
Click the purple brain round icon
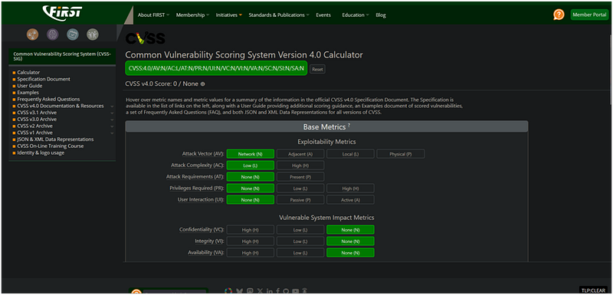(52, 34)
